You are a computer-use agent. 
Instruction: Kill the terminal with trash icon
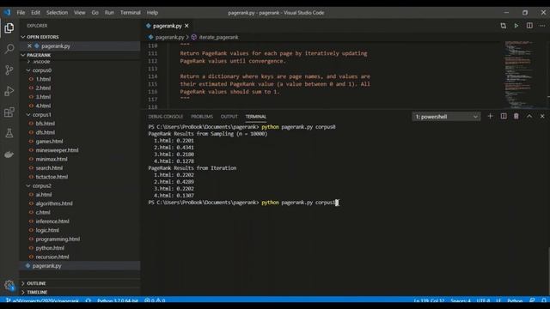[516, 117]
